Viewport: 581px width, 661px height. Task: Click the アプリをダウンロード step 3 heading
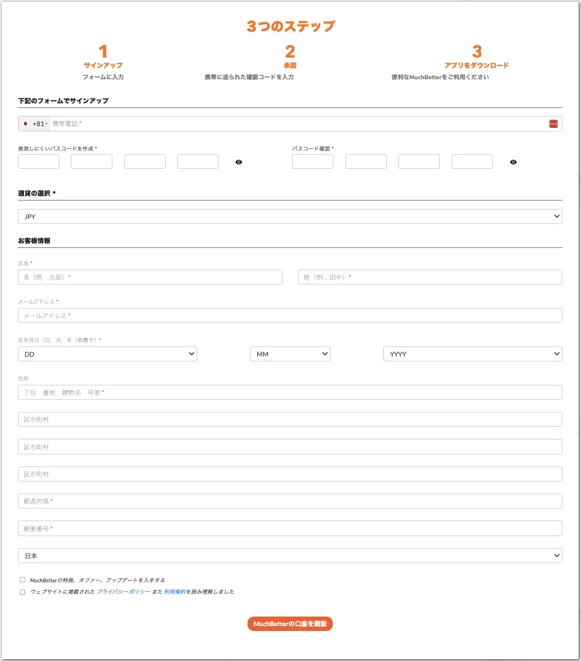click(x=476, y=65)
